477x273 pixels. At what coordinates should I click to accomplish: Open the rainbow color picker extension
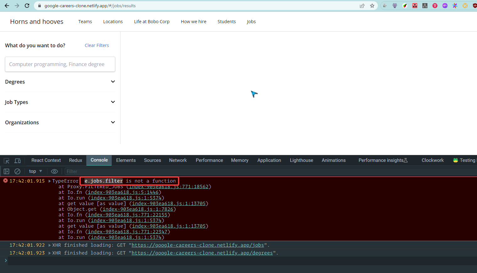pyautogui.click(x=405, y=6)
